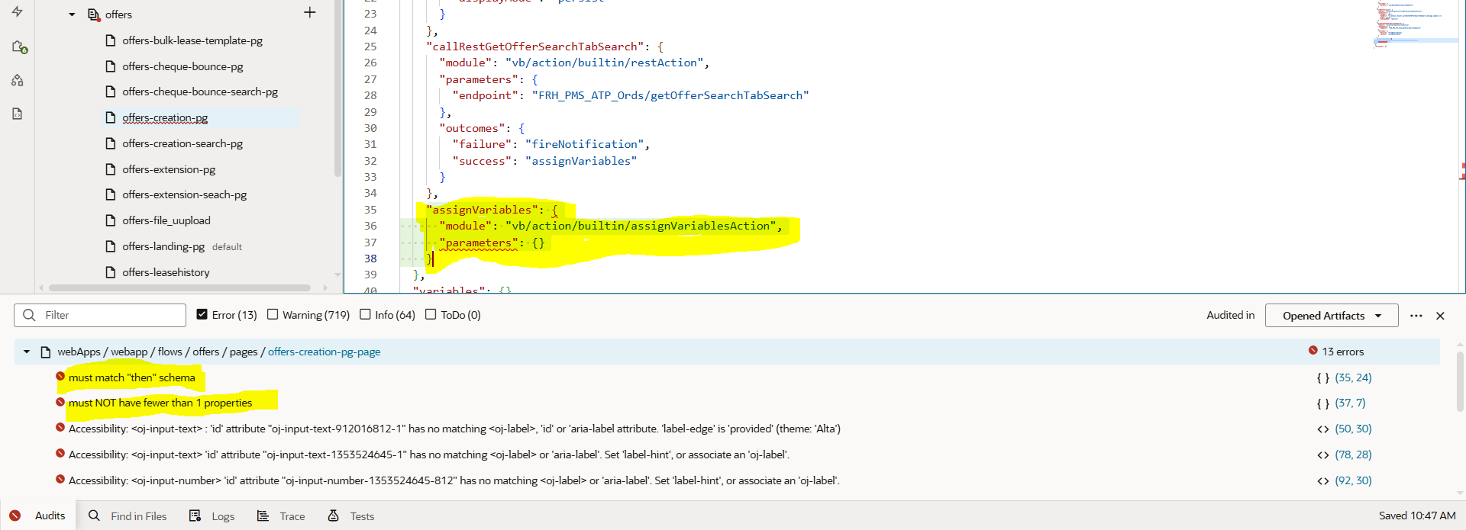The width and height of the screenshot is (1466, 530).
Task: Click the Tests flask icon in the bottom bar
Action: point(334,516)
